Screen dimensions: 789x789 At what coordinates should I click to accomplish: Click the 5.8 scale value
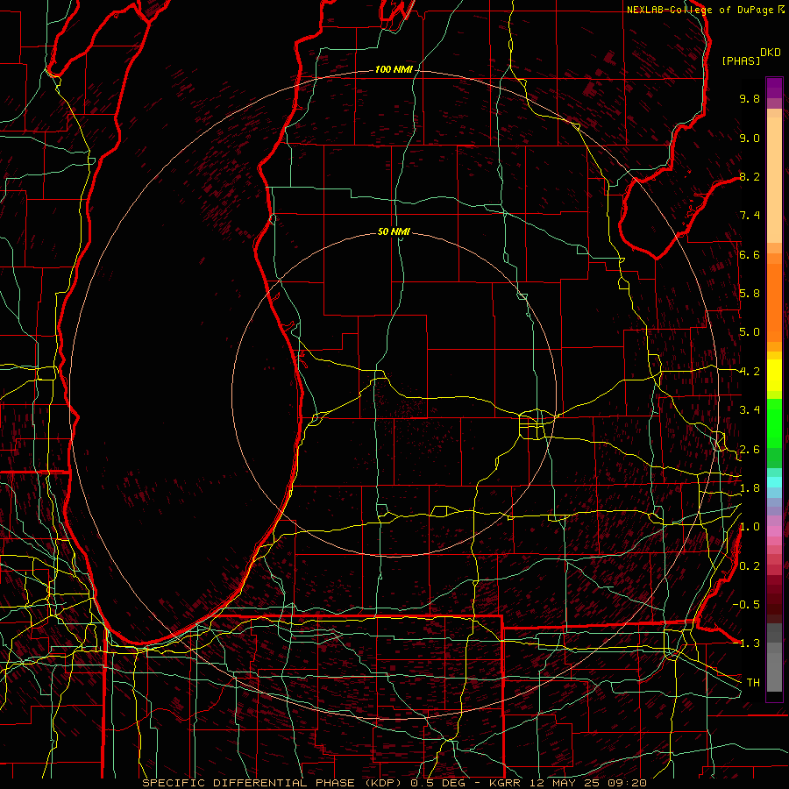click(x=750, y=294)
